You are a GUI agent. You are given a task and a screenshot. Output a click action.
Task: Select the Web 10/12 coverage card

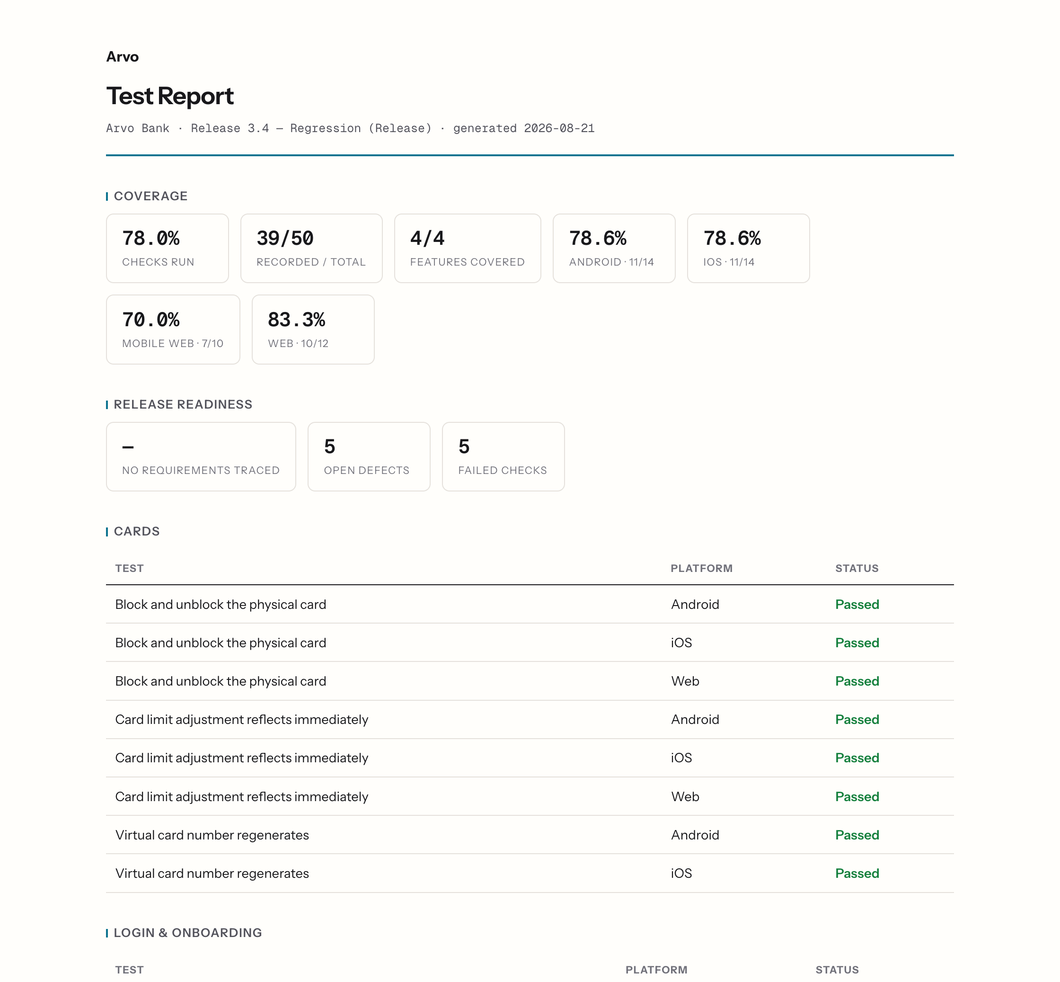click(313, 330)
